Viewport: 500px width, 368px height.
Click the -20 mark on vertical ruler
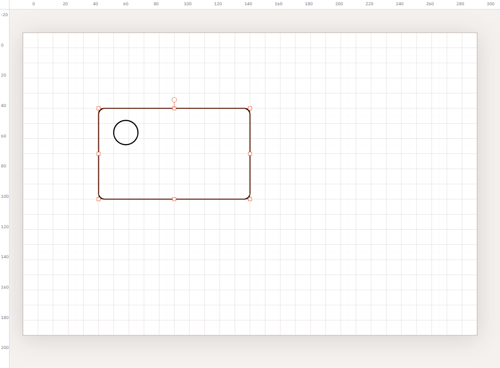(x=4, y=15)
